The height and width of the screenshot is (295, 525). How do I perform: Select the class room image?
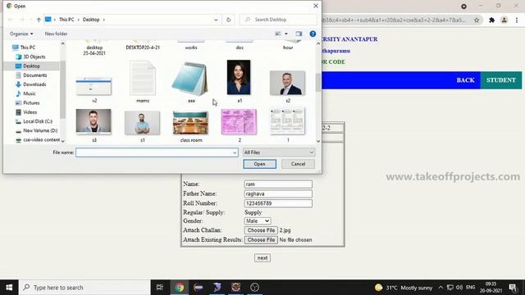[190, 123]
